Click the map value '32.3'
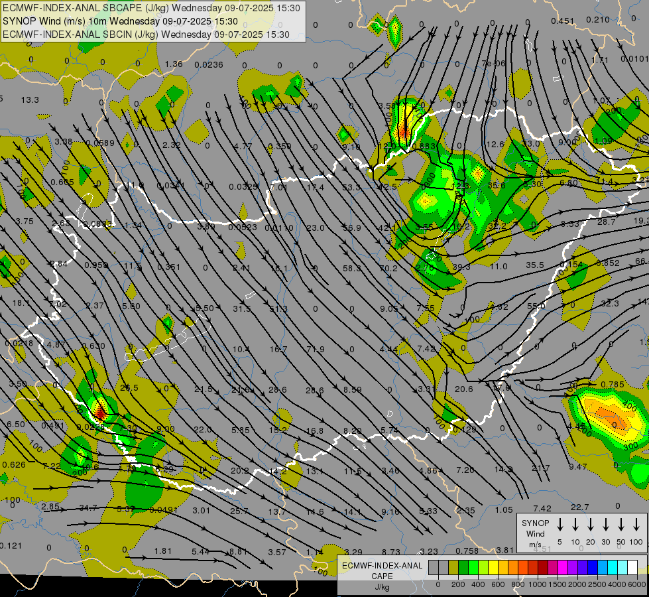Viewport: 649px width, 597px height. click(x=610, y=303)
